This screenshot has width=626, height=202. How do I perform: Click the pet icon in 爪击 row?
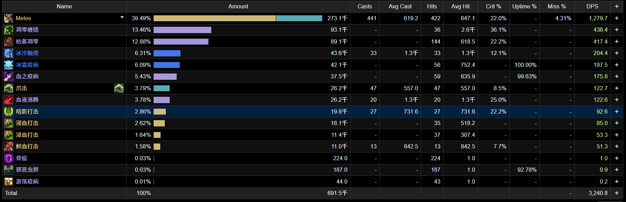click(x=119, y=88)
